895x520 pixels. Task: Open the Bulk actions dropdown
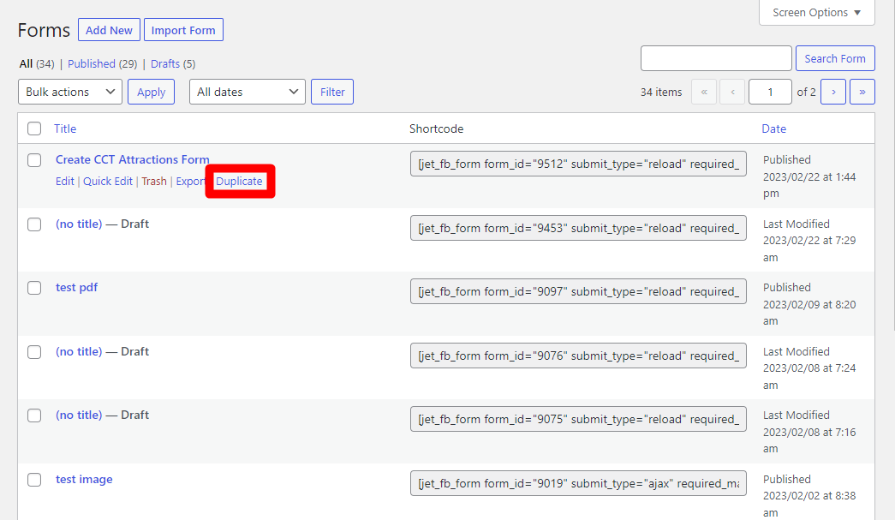[70, 92]
